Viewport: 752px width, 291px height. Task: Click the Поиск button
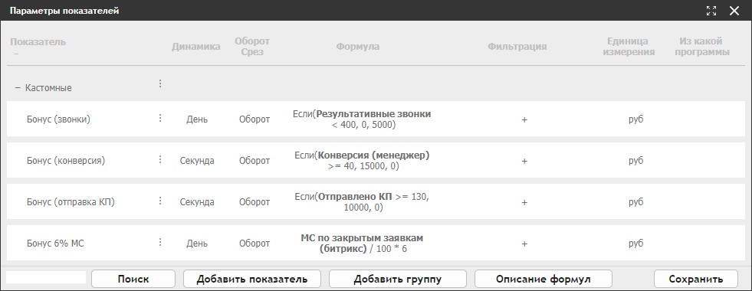pos(133,279)
